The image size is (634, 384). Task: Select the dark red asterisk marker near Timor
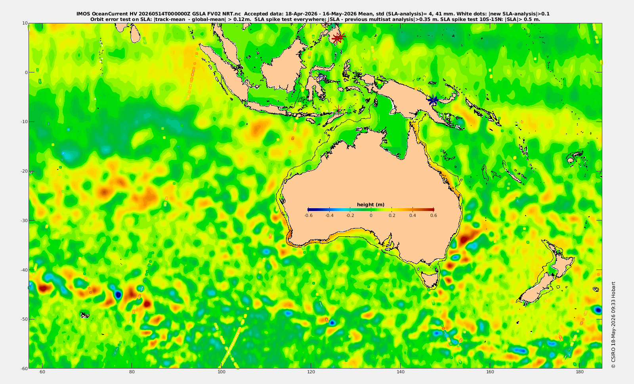pos(338,110)
